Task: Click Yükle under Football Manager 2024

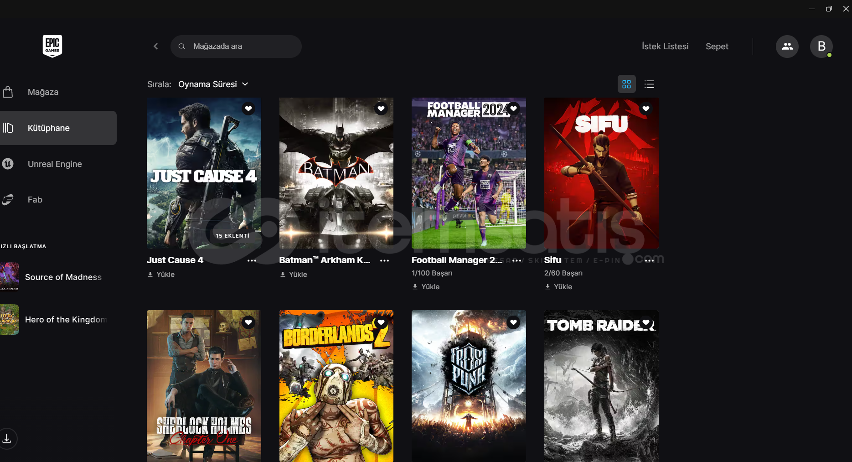Action: click(426, 287)
